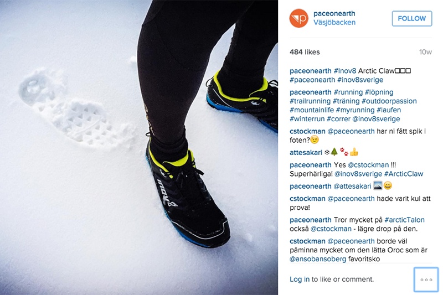Open the Väsjöbacken location link
This screenshot has height=295, width=443.
point(334,22)
